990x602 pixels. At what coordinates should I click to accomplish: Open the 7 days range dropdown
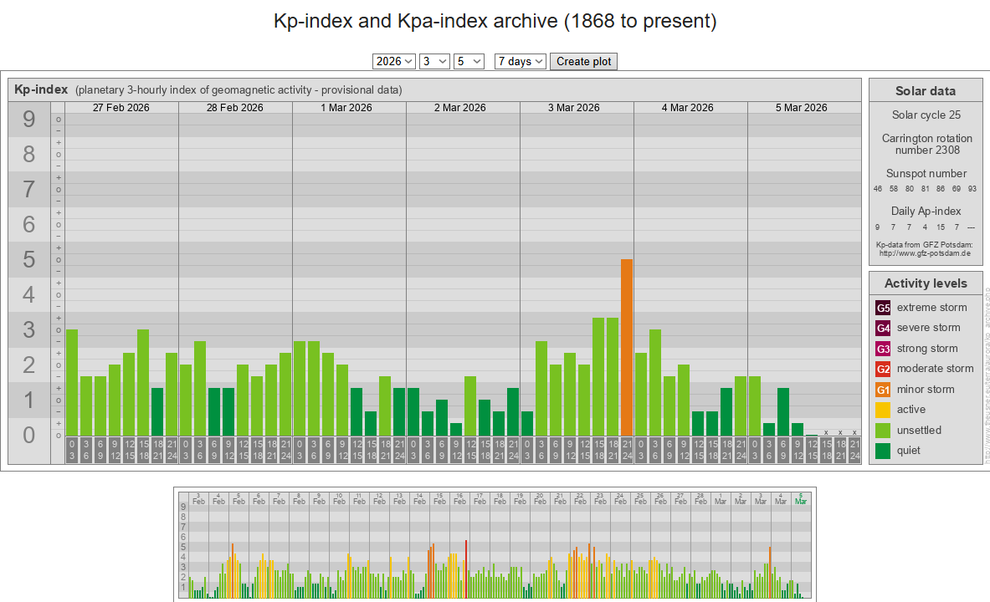(520, 61)
